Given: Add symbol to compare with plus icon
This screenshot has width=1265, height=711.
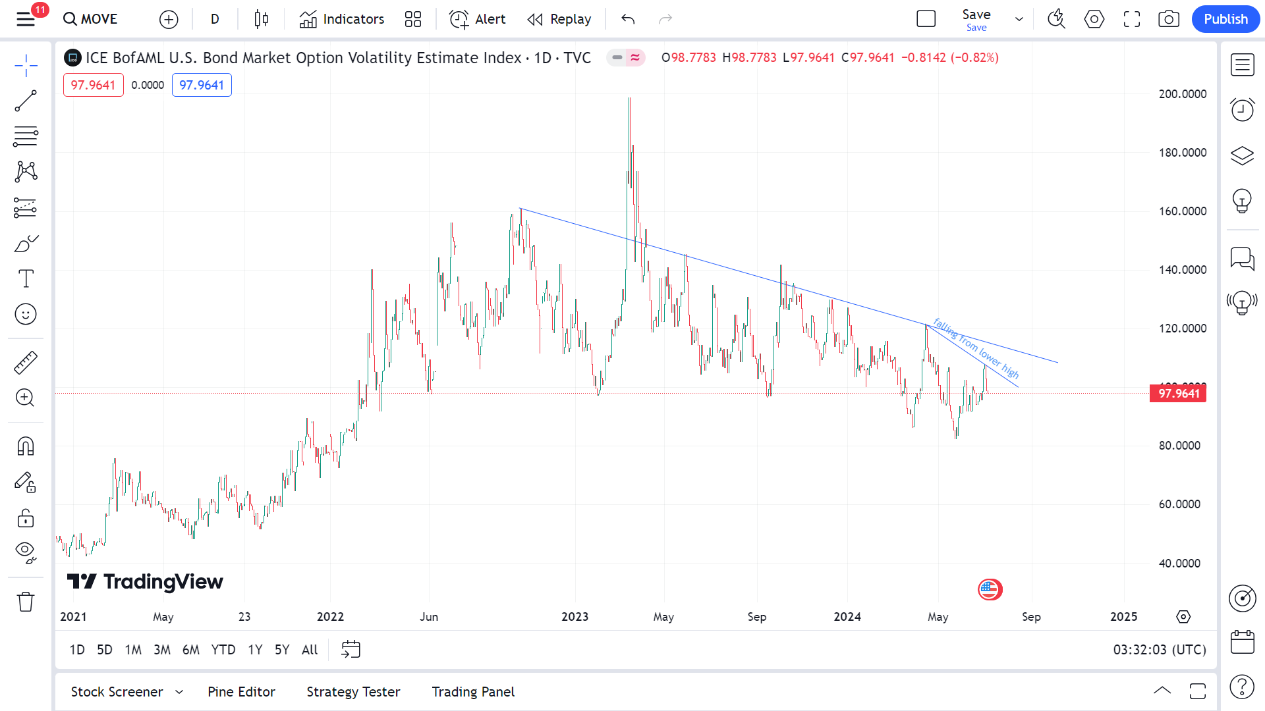Looking at the screenshot, I should point(169,20).
